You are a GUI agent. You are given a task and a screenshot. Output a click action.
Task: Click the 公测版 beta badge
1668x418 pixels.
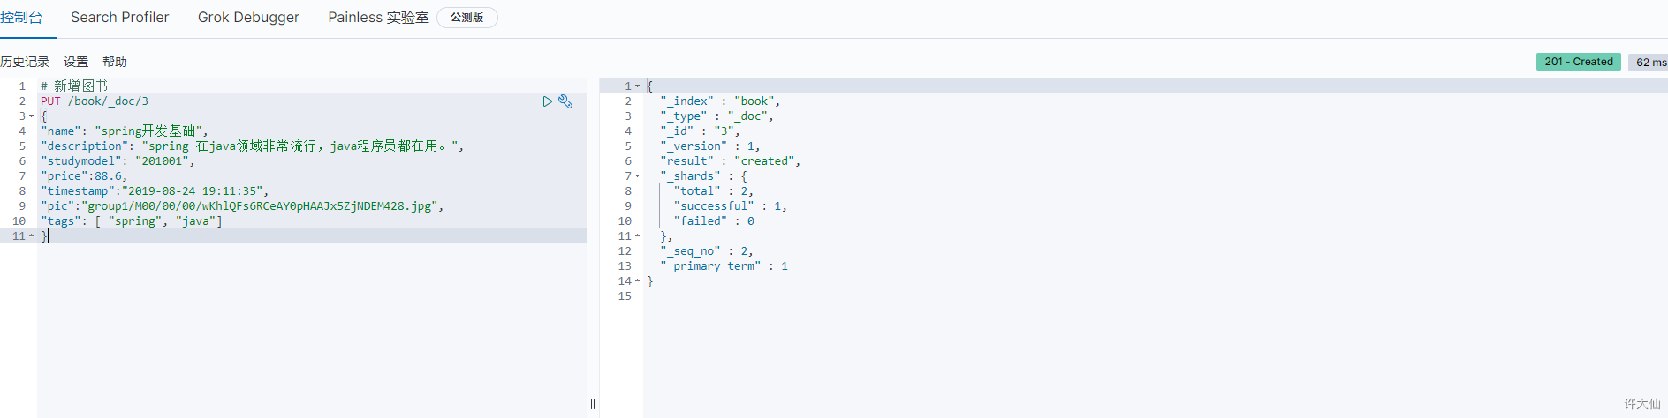click(467, 18)
